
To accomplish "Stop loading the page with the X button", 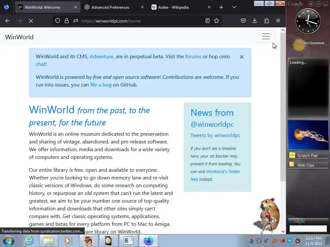I will click(x=31, y=21).
